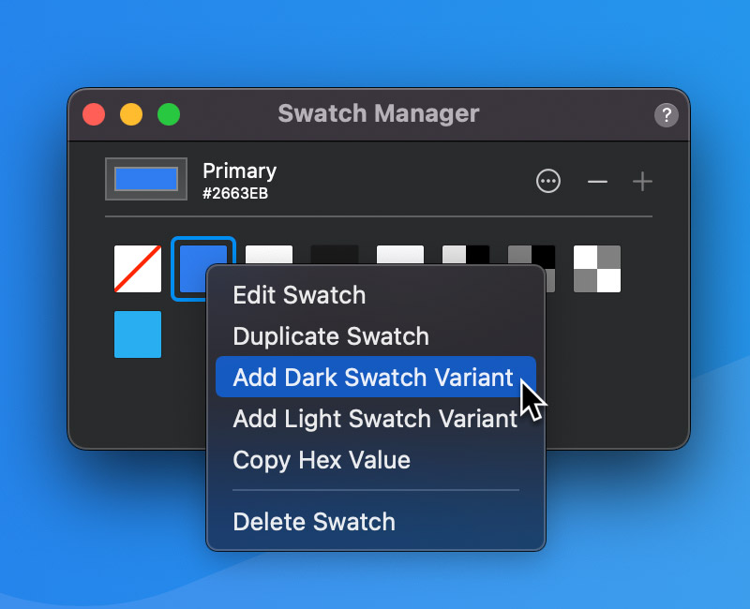Choose Duplicate Swatch from context menu
Viewport: 750px width, 609px height.
coord(331,336)
